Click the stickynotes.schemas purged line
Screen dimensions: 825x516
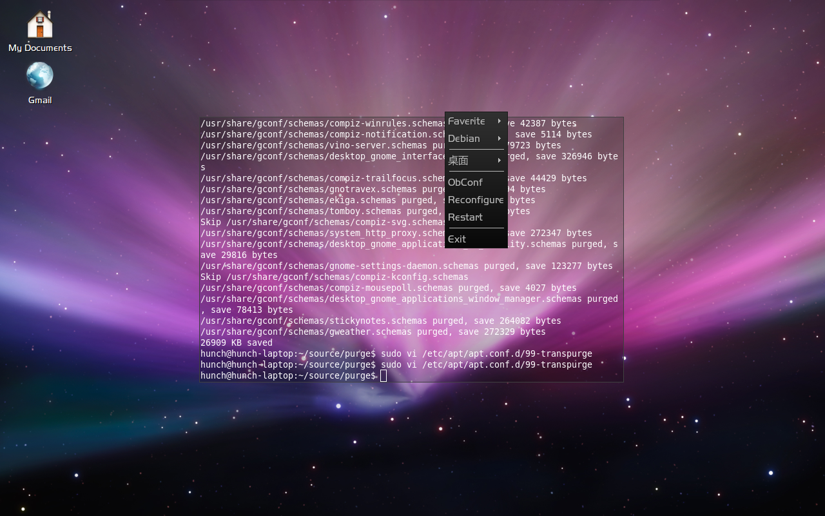pyautogui.click(x=381, y=321)
